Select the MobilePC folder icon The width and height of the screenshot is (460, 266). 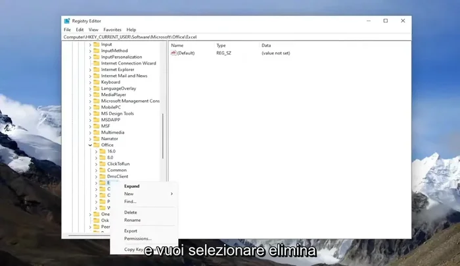(96, 107)
